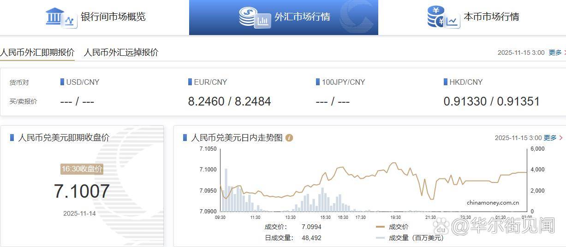This screenshot has height=247, width=566.
Task: Open the 银行间市场概览 tab
Action: tap(113, 17)
